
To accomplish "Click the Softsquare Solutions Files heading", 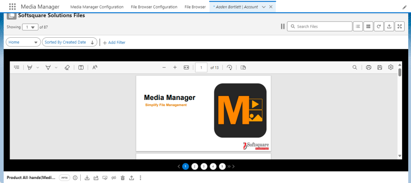I will 51,16.
